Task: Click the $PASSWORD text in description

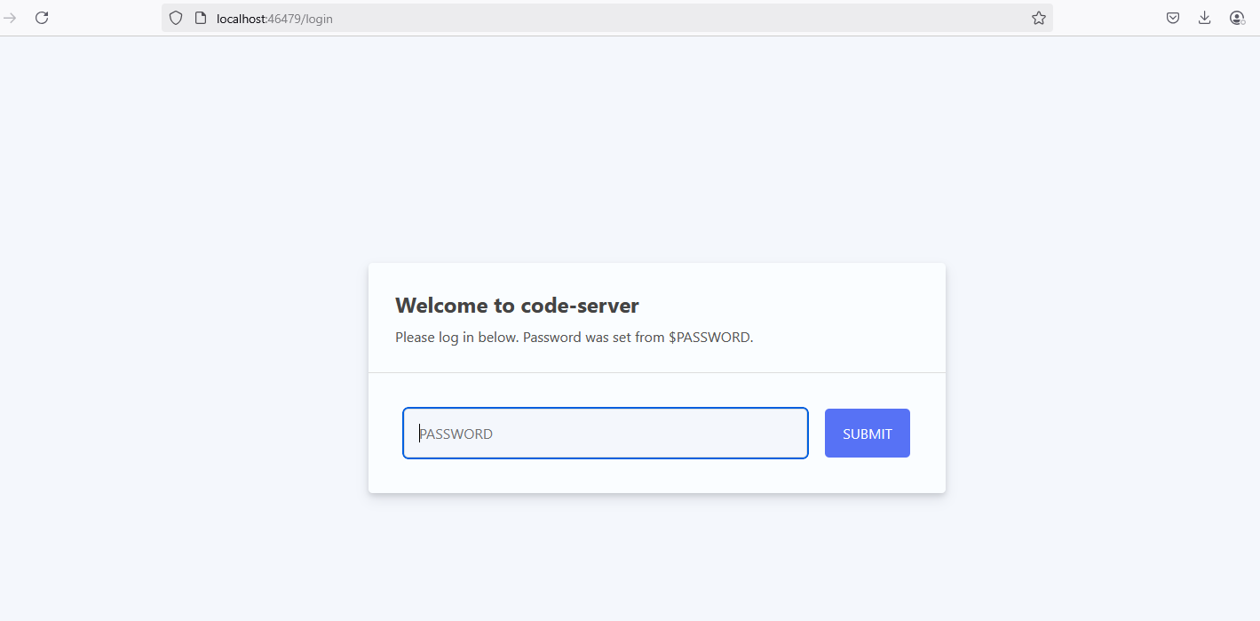Action: pyautogui.click(x=709, y=338)
